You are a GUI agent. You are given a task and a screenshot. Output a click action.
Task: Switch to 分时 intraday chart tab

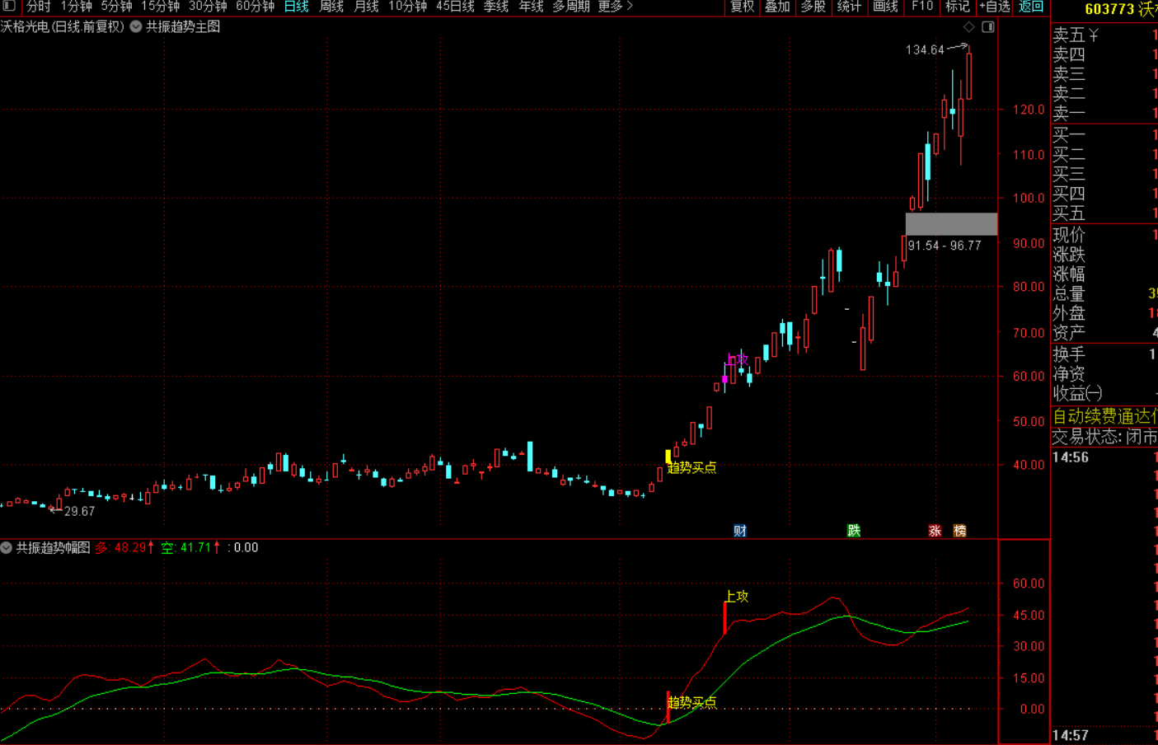pos(39,7)
